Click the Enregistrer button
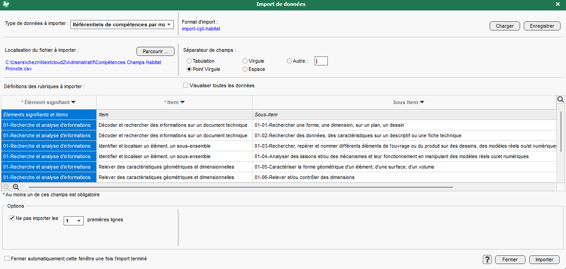This screenshot has width=566, height=269. coord(542,26)
